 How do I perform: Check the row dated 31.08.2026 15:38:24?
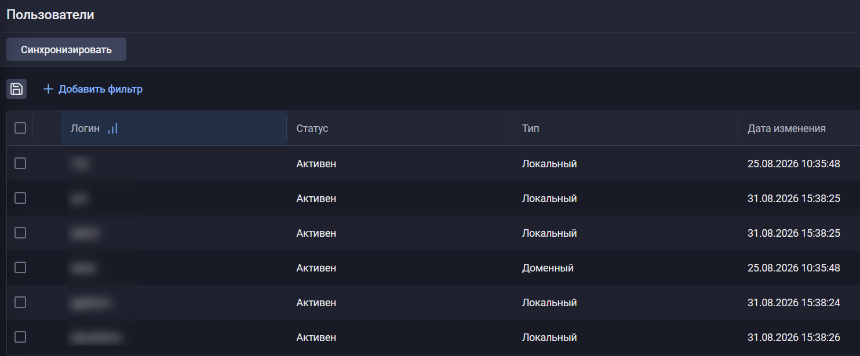click(20, 302)
